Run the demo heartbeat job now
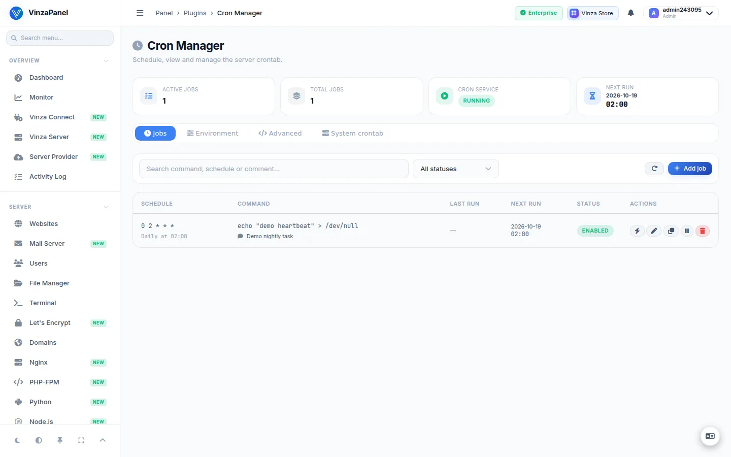This screenshot has height=457, width=731. point(637,231)
